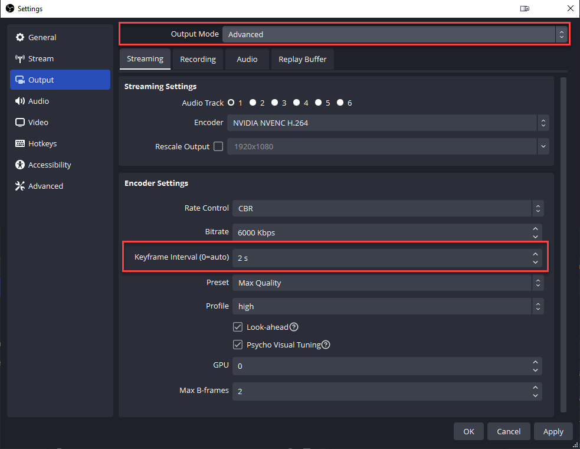
Task: Switch to the Audio output tab
Action: coord(247,59)
